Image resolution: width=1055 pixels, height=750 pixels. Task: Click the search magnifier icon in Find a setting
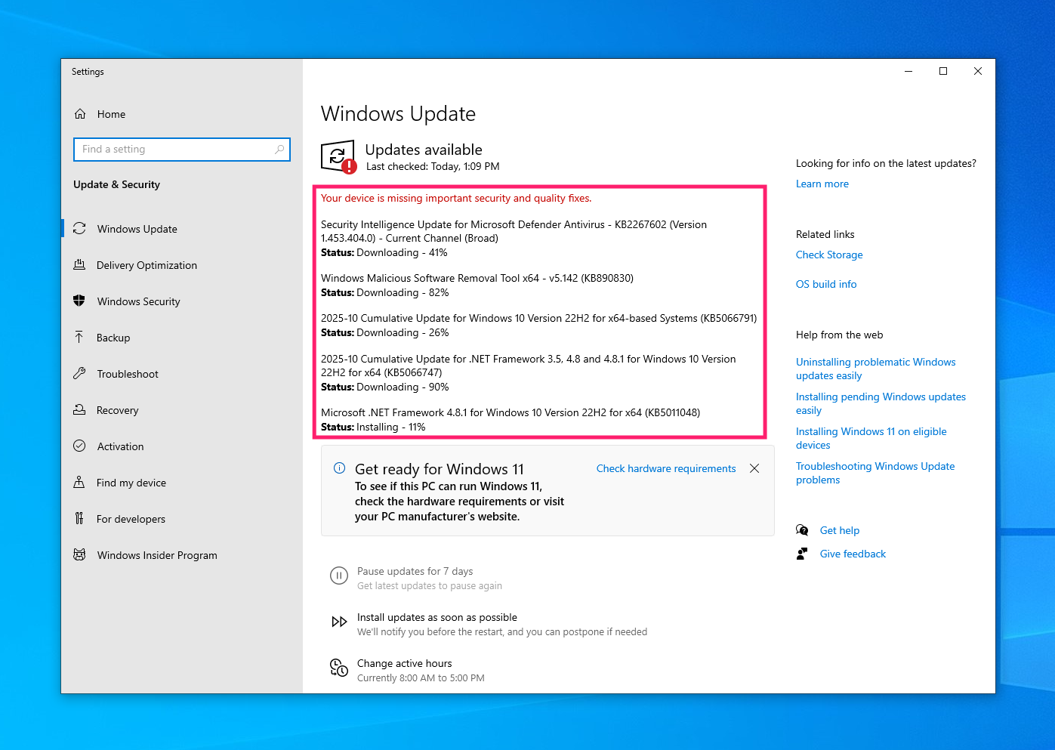(x=279, y=150)
